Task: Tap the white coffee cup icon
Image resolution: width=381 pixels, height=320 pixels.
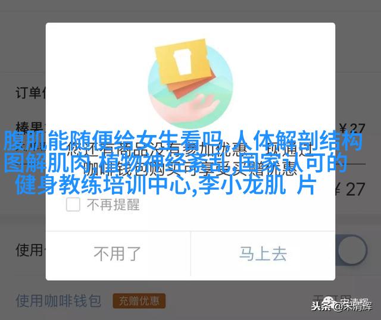Action: (183, 61)
